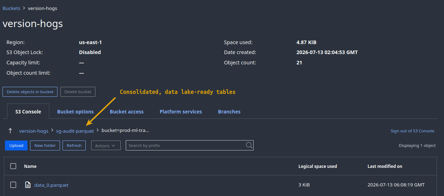Click the Disabled S3 Object Lock value
444x196 pixels.
tap(90, 52)
